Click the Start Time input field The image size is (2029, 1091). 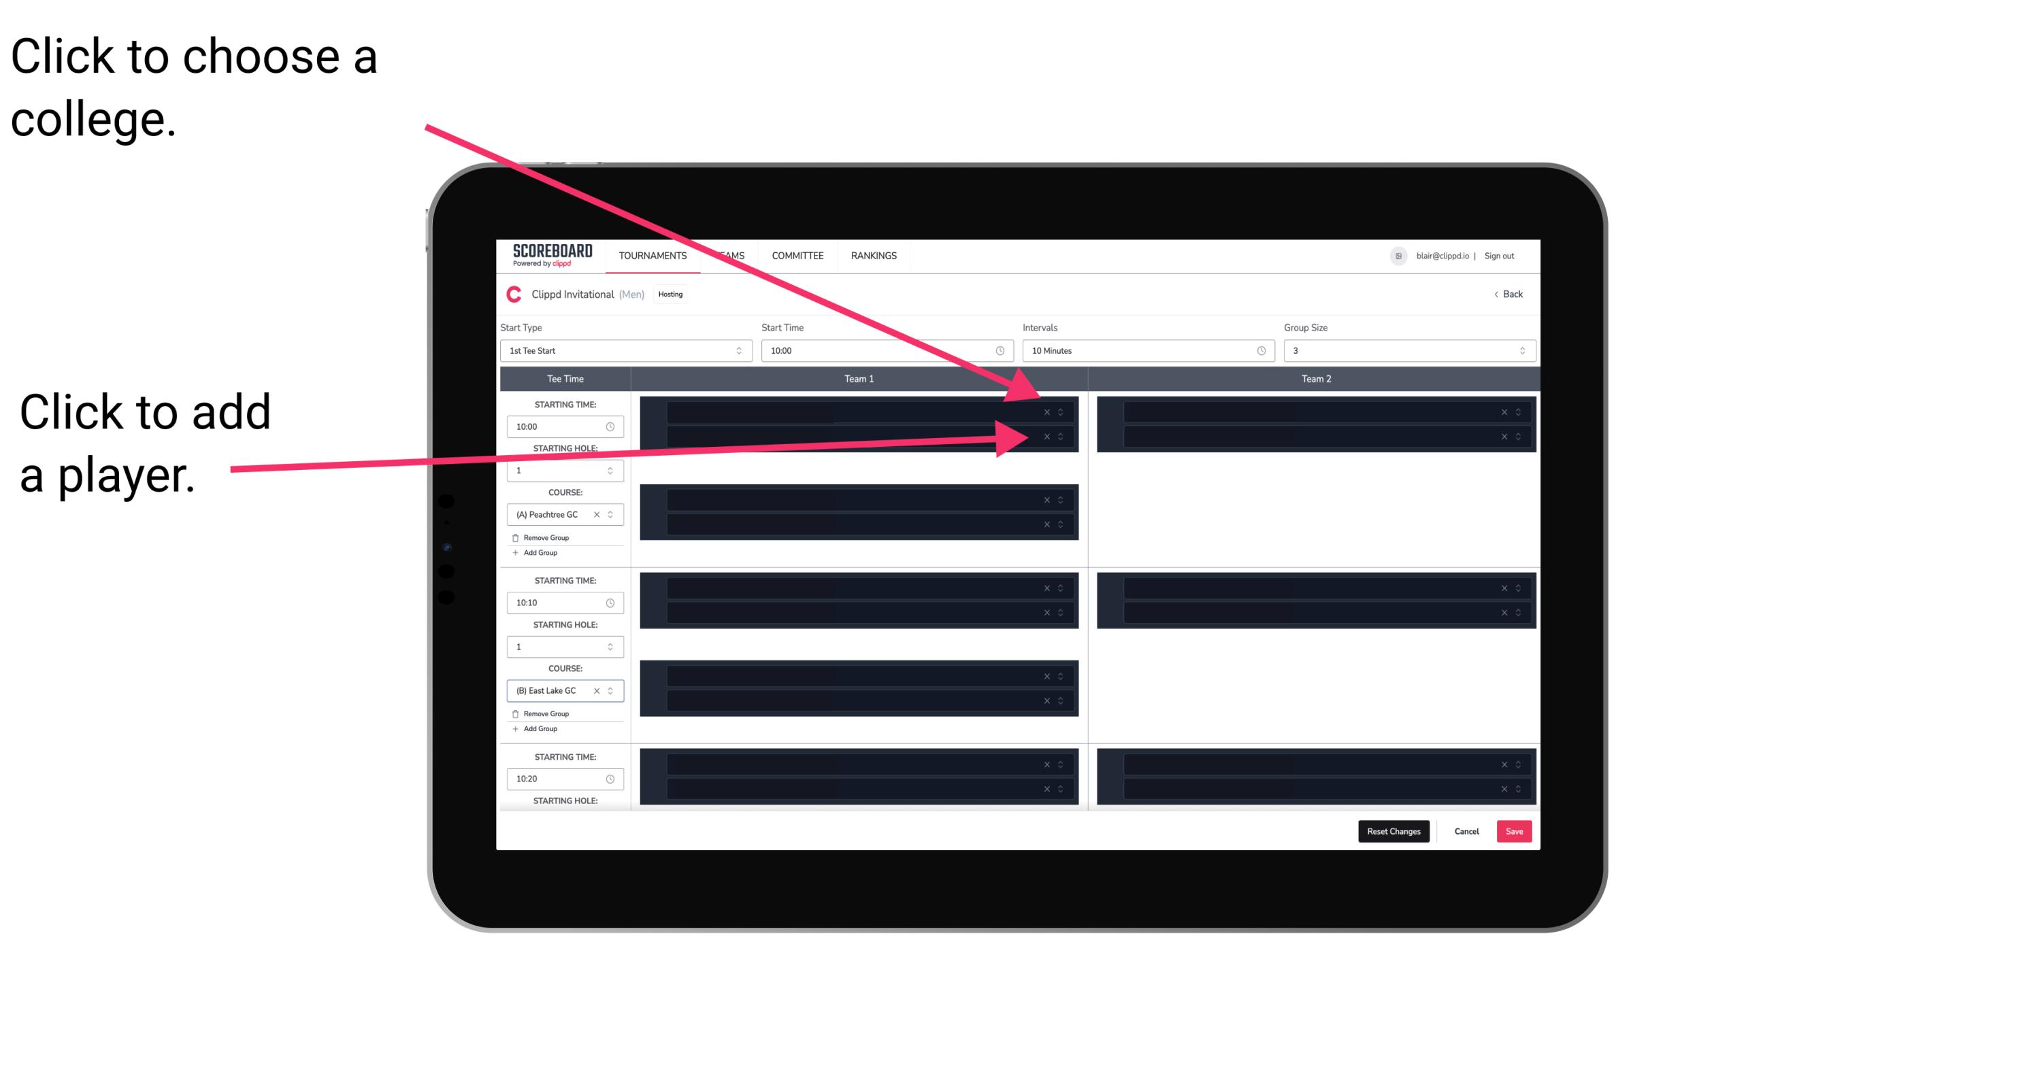tap(885, 351)
